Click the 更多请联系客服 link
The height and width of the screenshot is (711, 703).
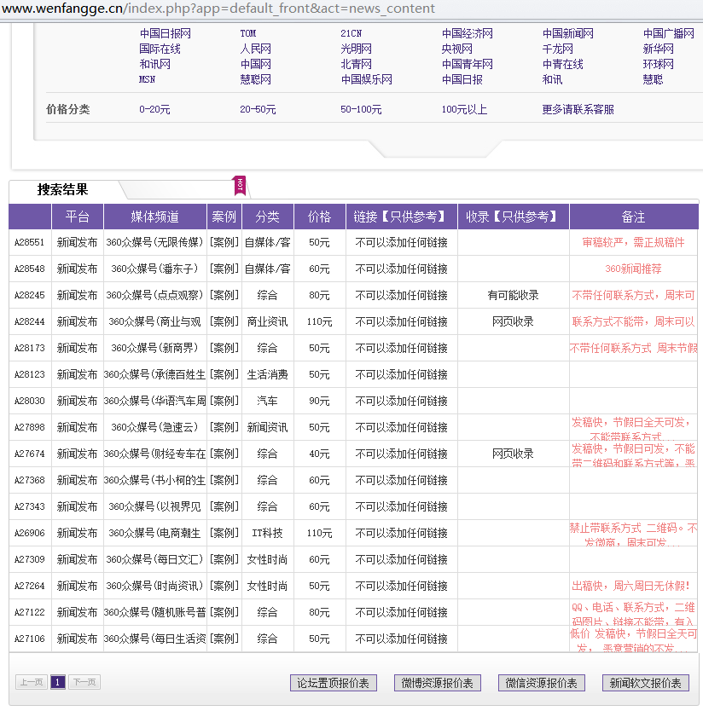pyautogui.click(x=578, y=110)
